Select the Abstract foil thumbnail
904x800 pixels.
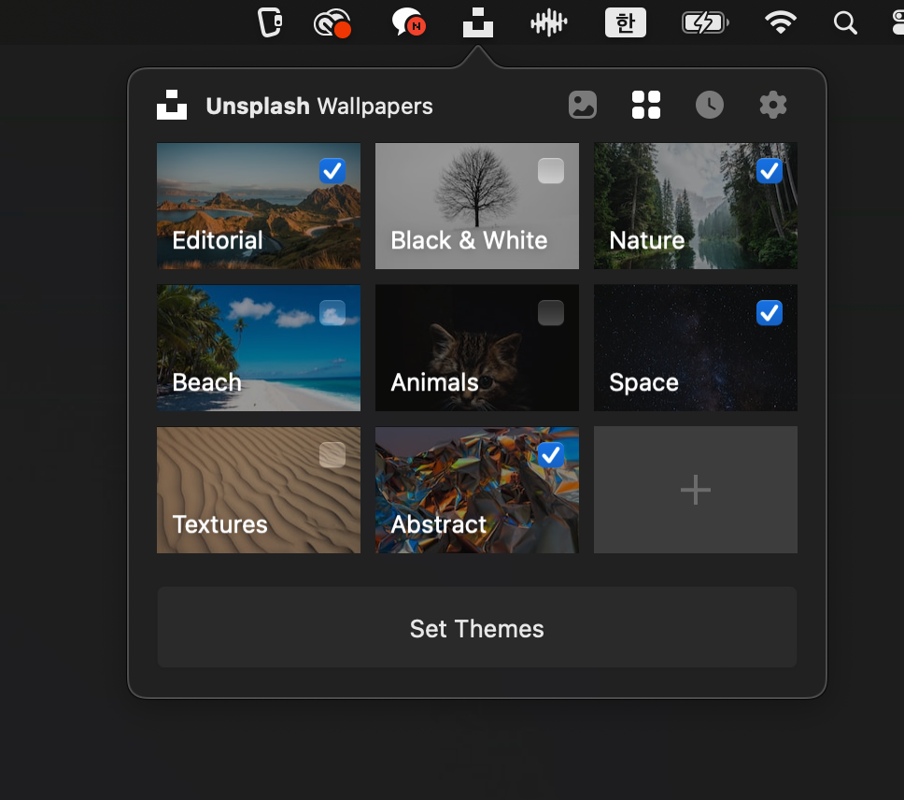coord(477,490)
